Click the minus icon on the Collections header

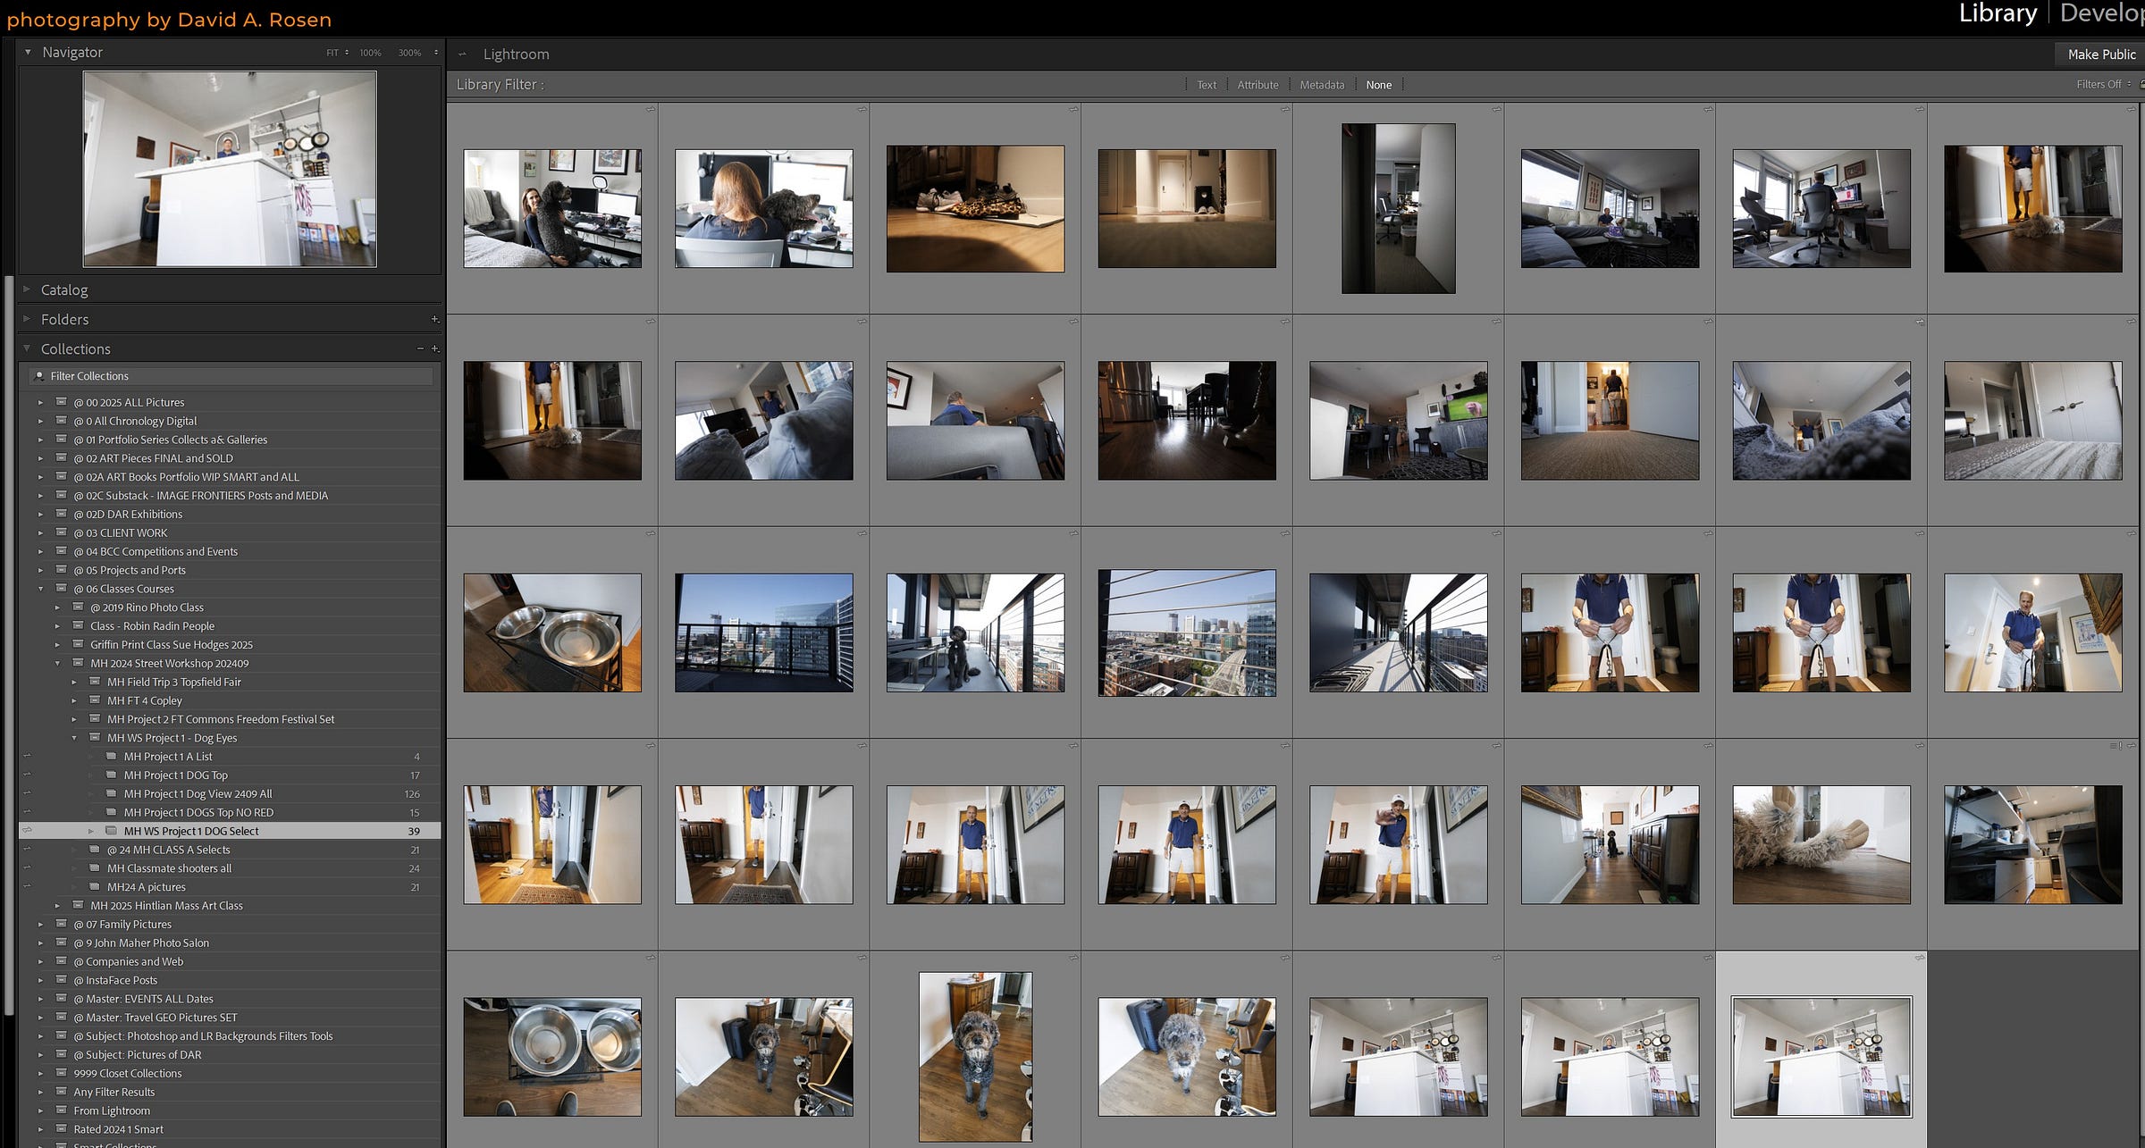click(x=420, y=348)
